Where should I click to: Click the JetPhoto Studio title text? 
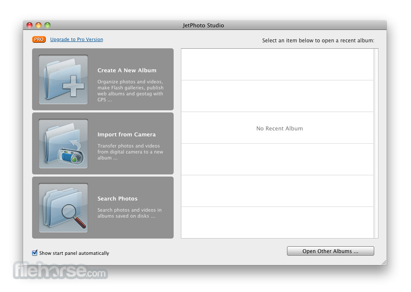(x=204, y=25)
